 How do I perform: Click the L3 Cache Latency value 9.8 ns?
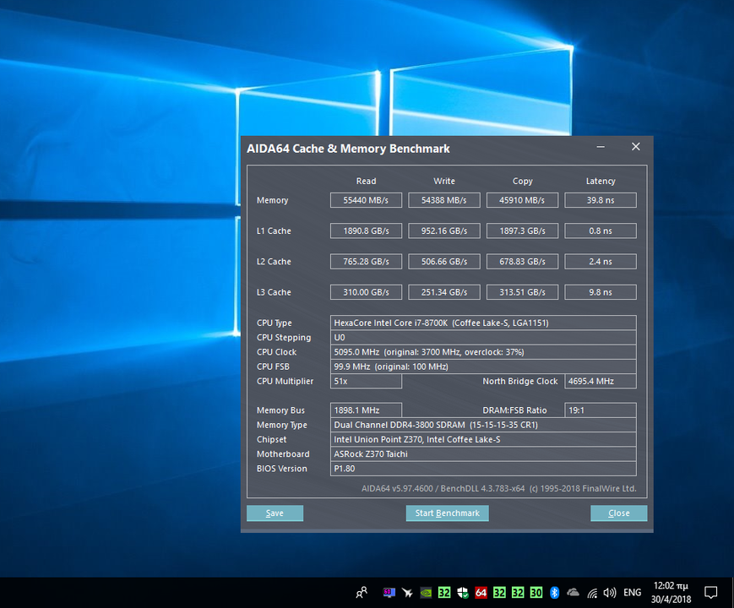pos(601,292)
